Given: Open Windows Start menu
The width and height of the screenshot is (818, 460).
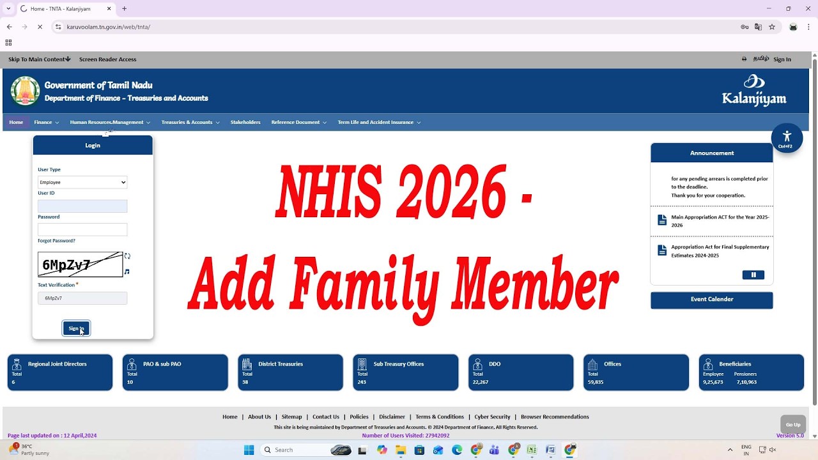Looking at the screenshot, I should click(249, 450).
